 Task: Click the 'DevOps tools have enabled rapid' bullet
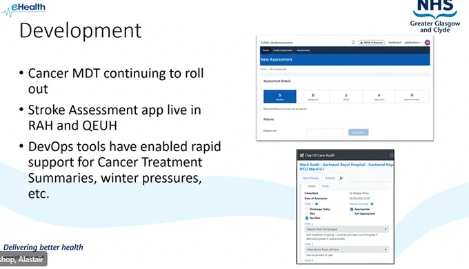tap(124, 170)
